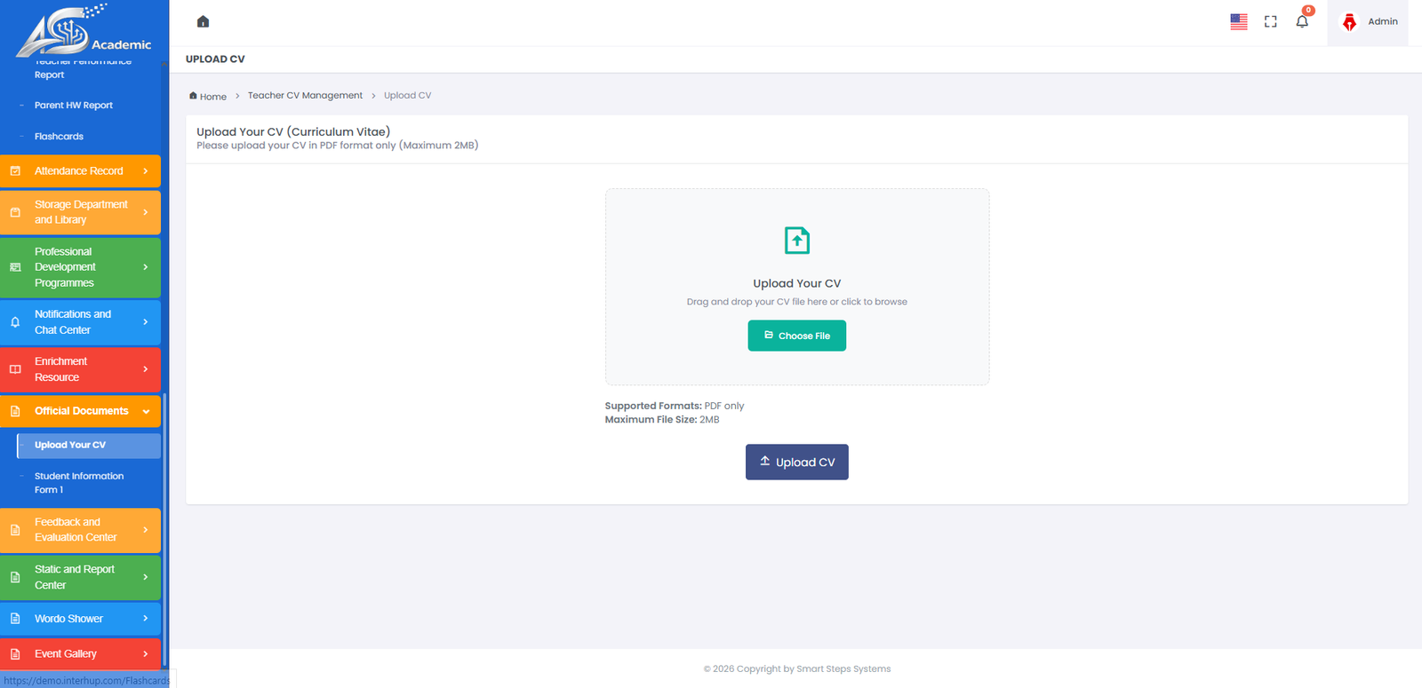The width and height of the screenshot is (1422, 688).
Task: Click the home icon in top bar
Action: coord(203,21)
